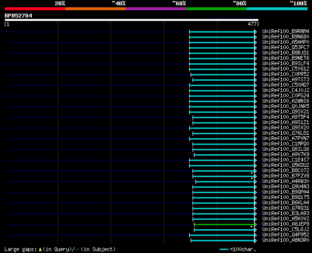Click the UniRef100_C4J0J2 label
This screenshot has width=312, height=253.
coord(286,90)
